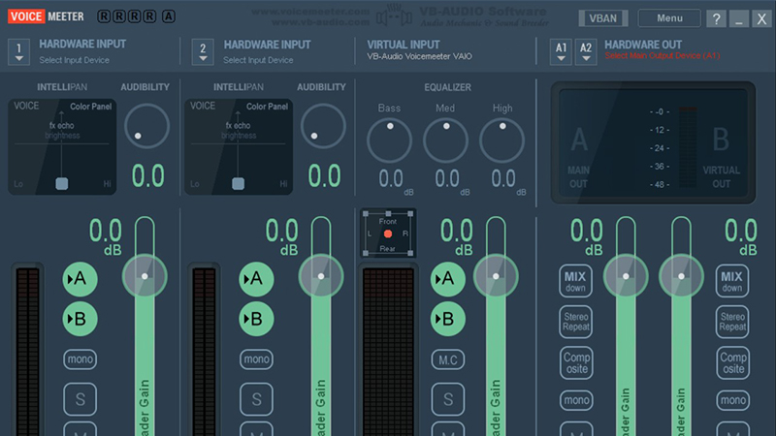This screenshot has width=776, height=436.
Task: Click the High 0.0 dB value
Action: 503,178
